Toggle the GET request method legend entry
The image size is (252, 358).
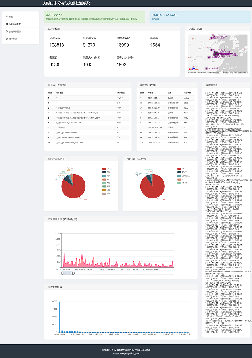click(x=181, y=169)
